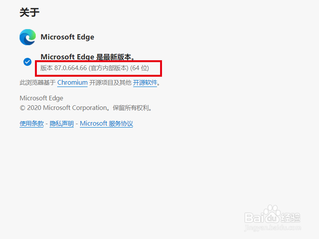This screenshot has height=239, width=319.
Task: Click the '开源项目及其他' text
Action: [x=110, y=82]
